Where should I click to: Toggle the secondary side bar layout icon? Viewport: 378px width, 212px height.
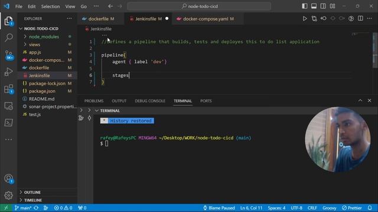pos(323,6)
